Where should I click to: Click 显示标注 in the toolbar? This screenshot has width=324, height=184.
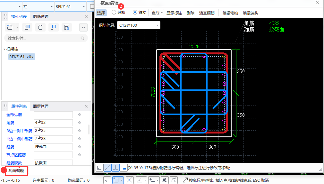click(174, 13)
